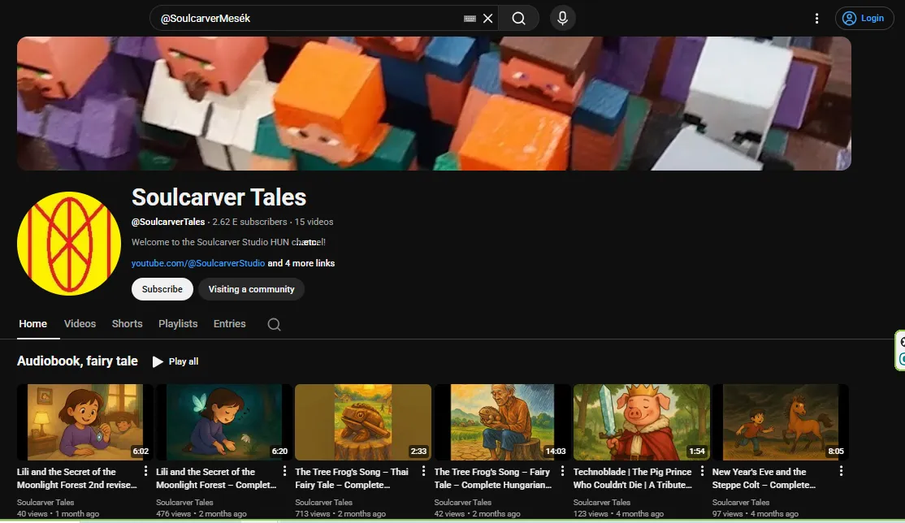The image size is (905, 523).
Task: Clear the search box text
Action: (x=487, y=18)
